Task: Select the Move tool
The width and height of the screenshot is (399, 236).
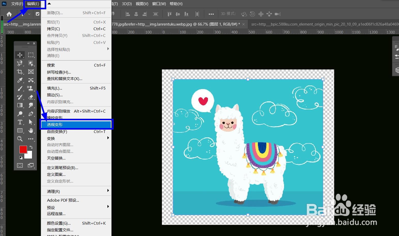Action: click(x=20, y=55)
